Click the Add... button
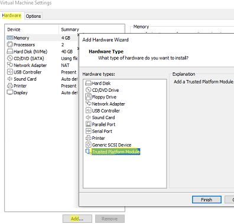Screen dimensions: 234x224 click(77, 219)
